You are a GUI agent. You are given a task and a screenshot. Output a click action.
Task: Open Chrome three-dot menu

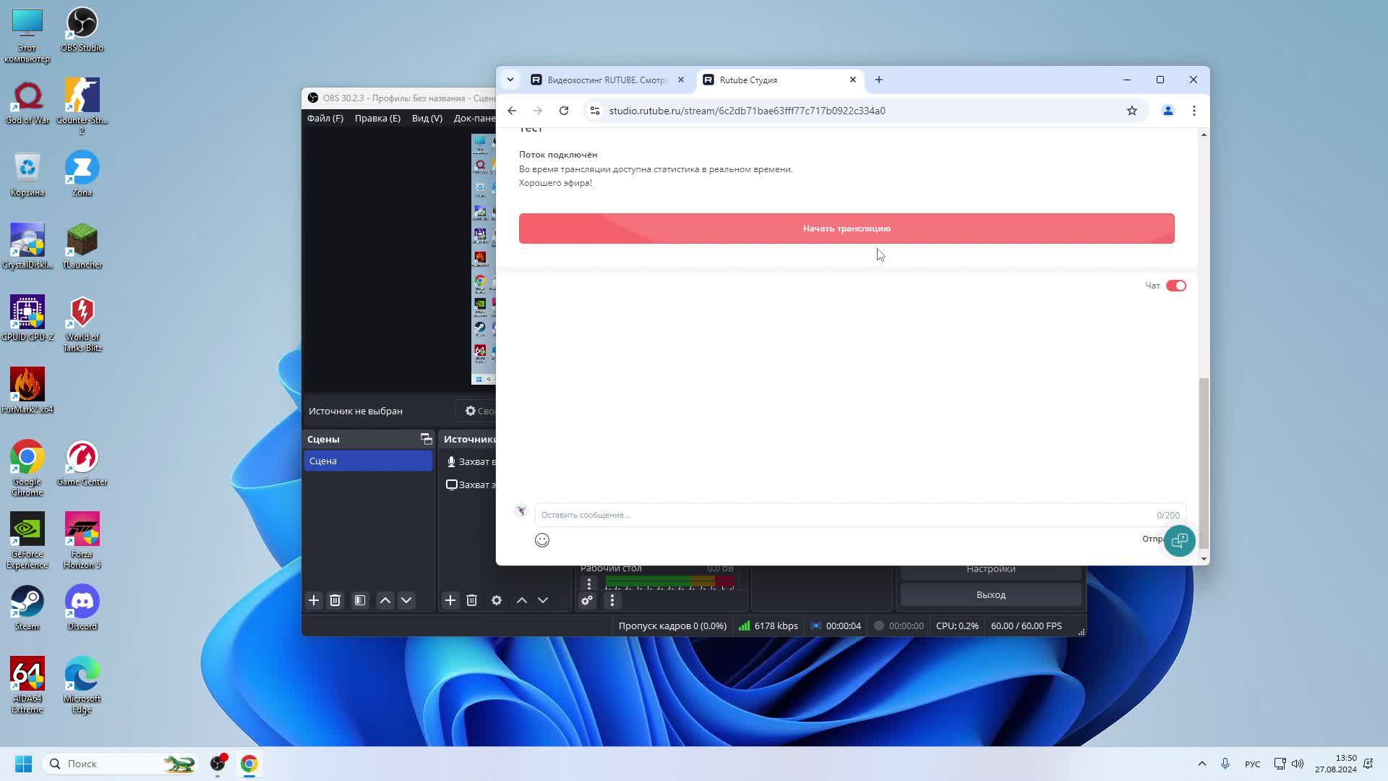tap(1194, 111)
